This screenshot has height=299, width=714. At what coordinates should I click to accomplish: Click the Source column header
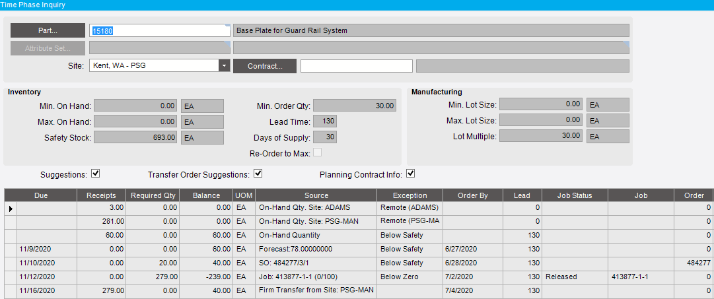(x=316, y=195)
